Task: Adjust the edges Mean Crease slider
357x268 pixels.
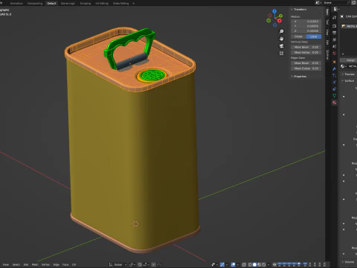Action: (x=306, y=68)
